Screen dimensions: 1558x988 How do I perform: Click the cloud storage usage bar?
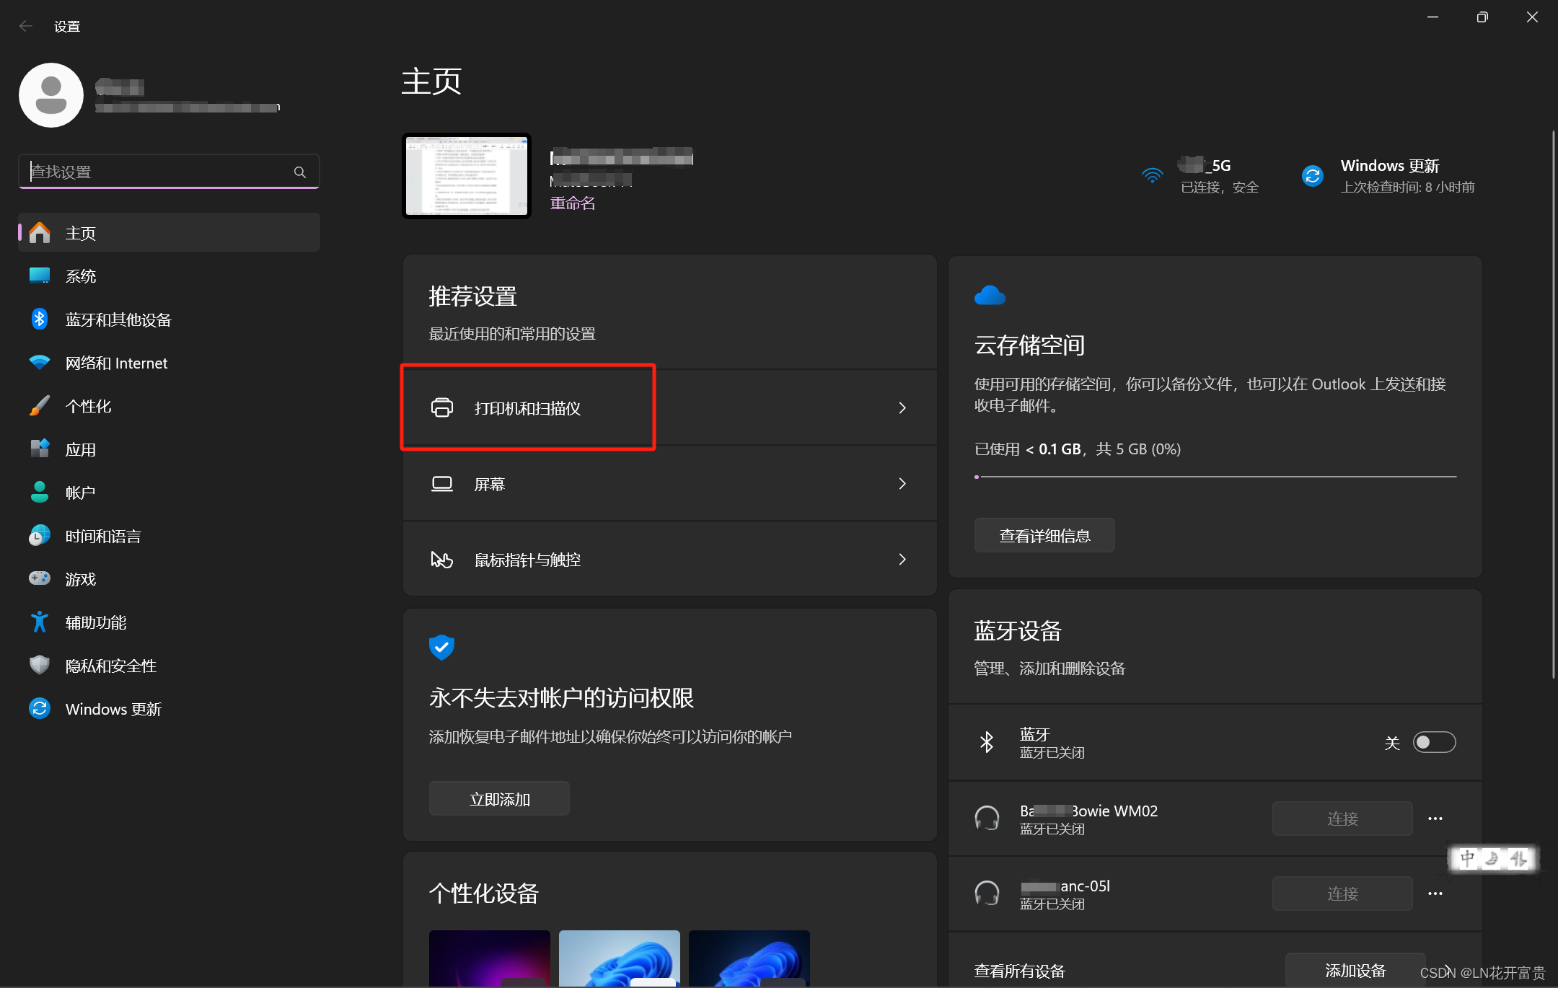tap(1215, 477)
